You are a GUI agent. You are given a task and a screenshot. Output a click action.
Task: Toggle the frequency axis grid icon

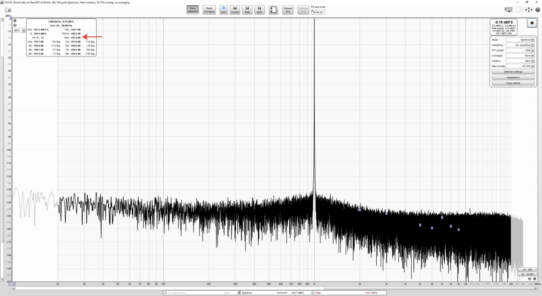click(x=518, y=10)
